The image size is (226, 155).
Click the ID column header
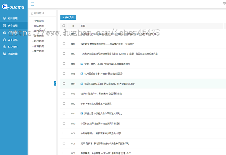(x=73, y=26)
